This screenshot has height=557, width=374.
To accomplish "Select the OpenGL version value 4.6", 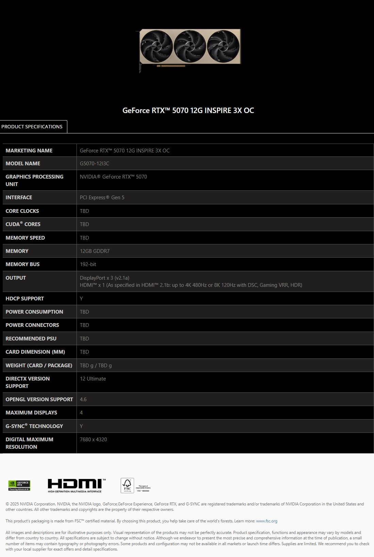I will click(x=83, y=400).
